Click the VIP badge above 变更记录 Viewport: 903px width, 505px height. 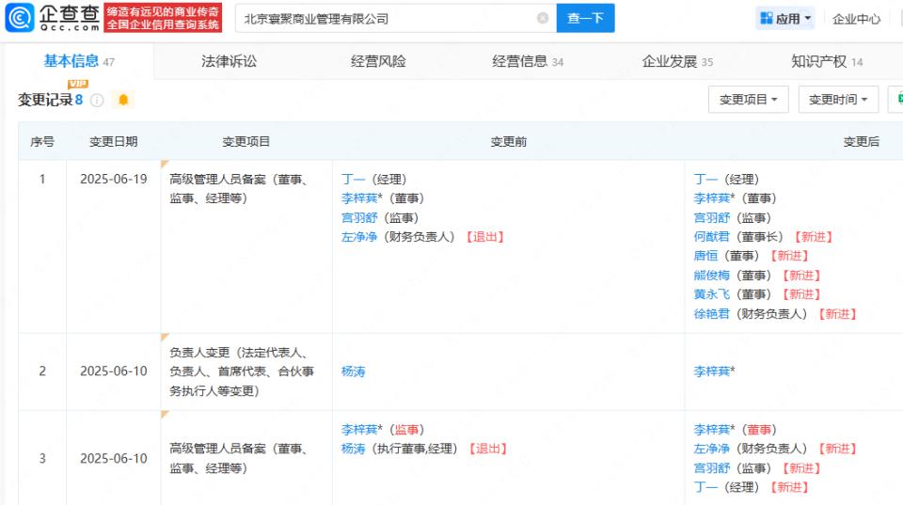click(77, 85)
